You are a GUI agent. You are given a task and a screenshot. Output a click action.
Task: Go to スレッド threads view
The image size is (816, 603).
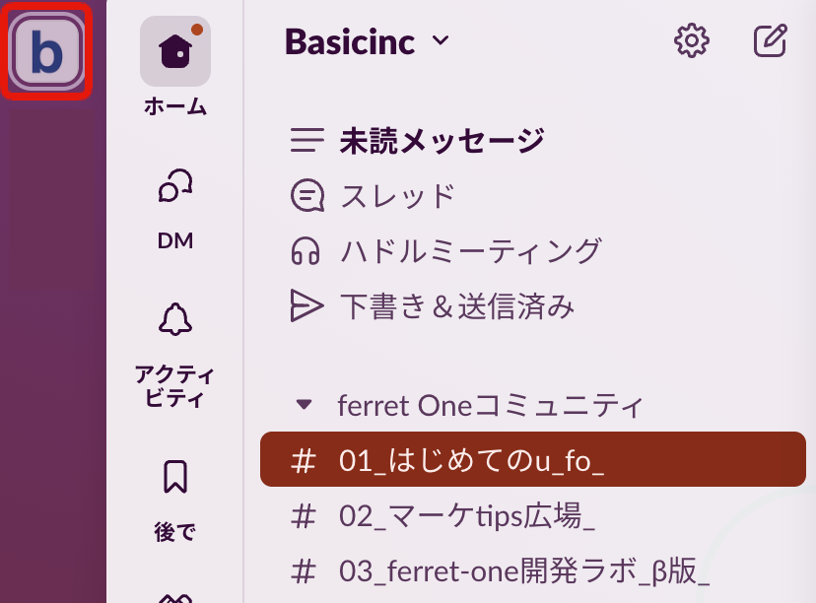pos(397,196)
